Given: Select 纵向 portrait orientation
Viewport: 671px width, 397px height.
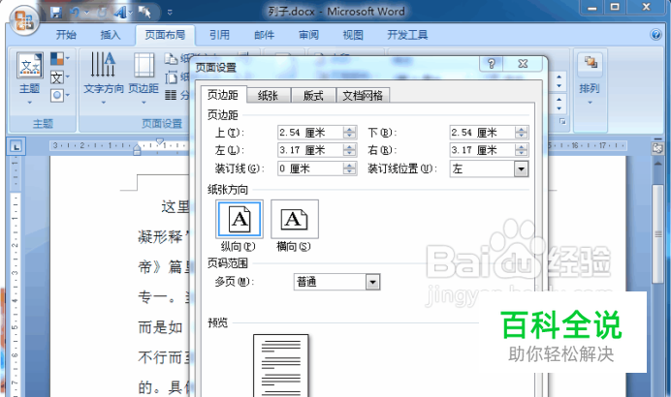Looking at the screenshot, I should point(240,219).
